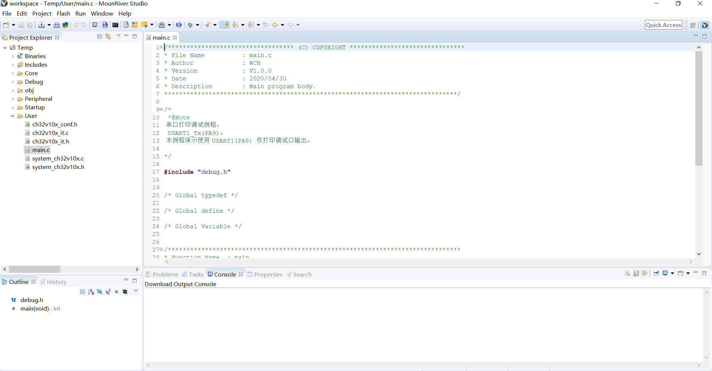Clear the Download Output Console icon
This screenshot has width=712, height=371.
pos(627,273)
